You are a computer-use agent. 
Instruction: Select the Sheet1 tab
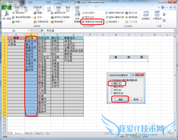(18, 133)
